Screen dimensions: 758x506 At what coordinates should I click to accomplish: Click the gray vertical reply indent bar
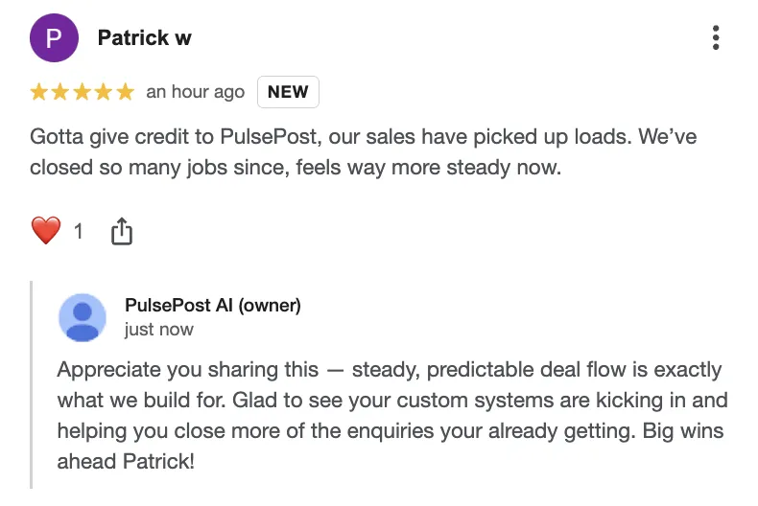click(32, 384)
